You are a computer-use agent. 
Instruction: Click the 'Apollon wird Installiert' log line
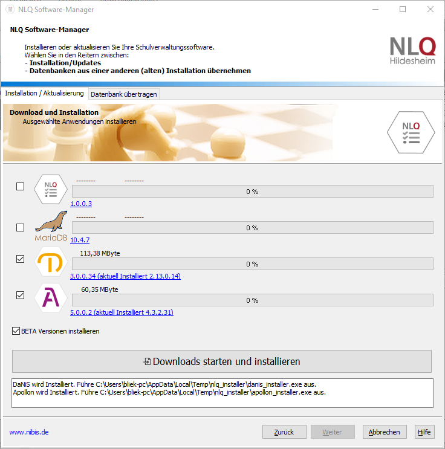click(169, 392)
